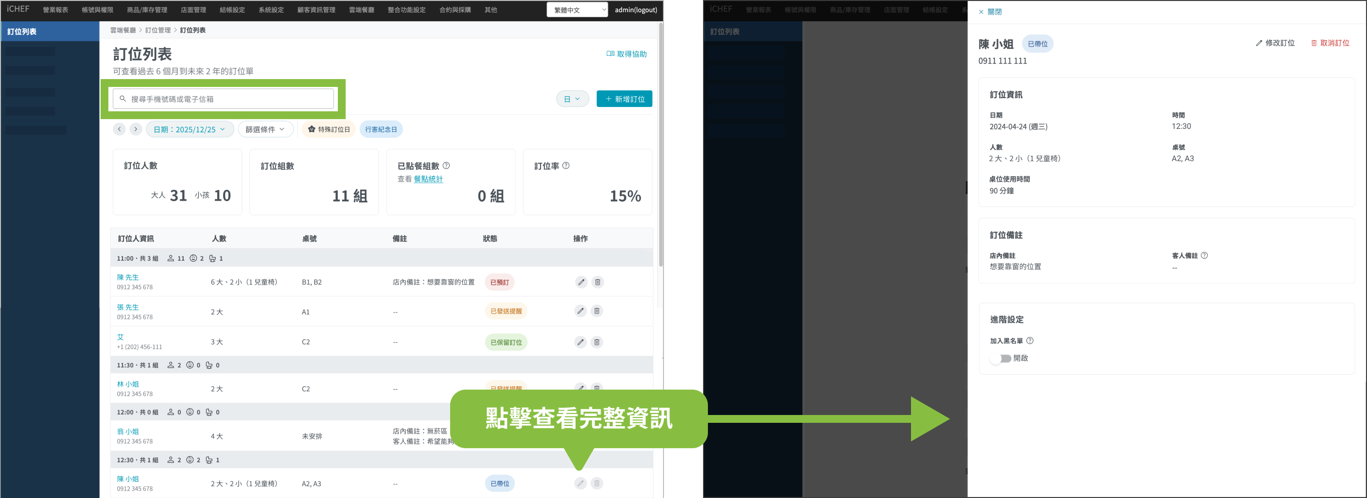This screenshot has width=1367, height=498.
Task: Go to previous date with left arrow
Action: coord(120,129)
